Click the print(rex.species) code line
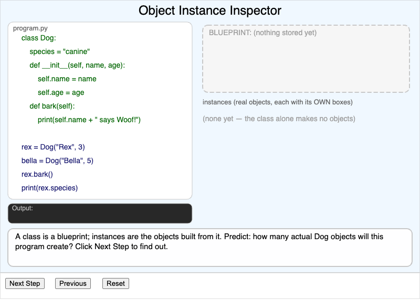The width and height of the screenshot is (420, 300). pos(49,188)
